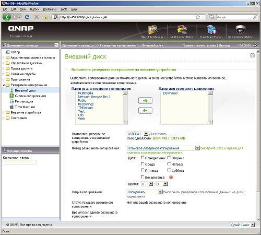Check the Понедельник checkbox
The width and height of the screenshot is (261, 235).
coord(143,158)
